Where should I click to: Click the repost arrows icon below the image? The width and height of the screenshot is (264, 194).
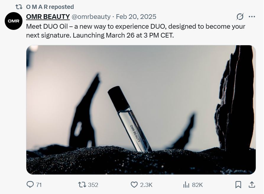[82, 185]
